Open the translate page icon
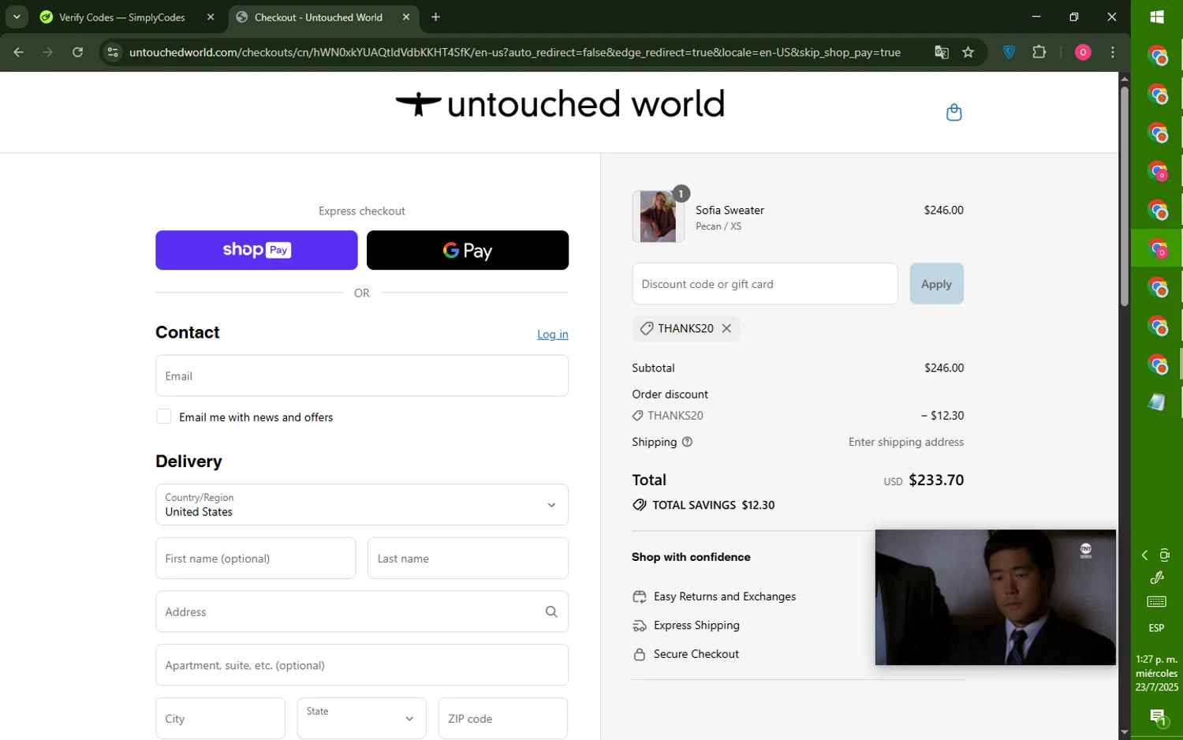1183x740 pixels. tap(942, 52)
